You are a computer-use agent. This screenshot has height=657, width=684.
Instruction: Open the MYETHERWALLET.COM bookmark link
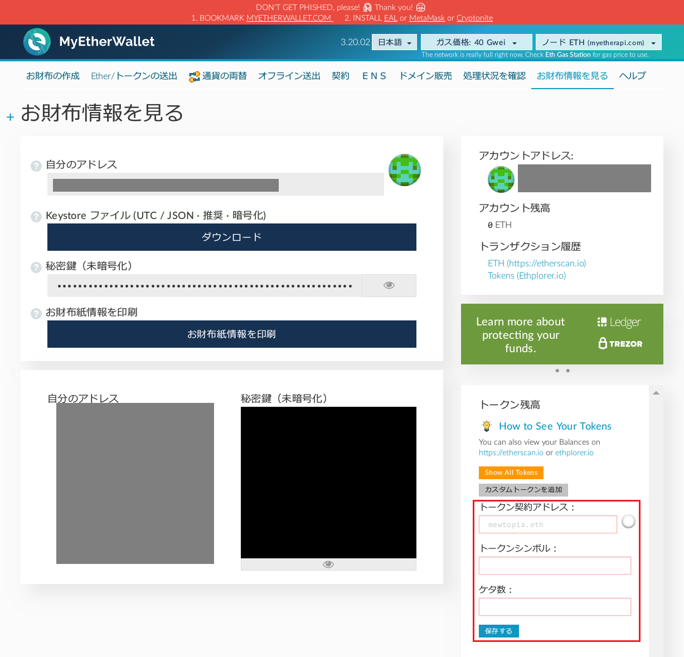[x=289, y=18]
